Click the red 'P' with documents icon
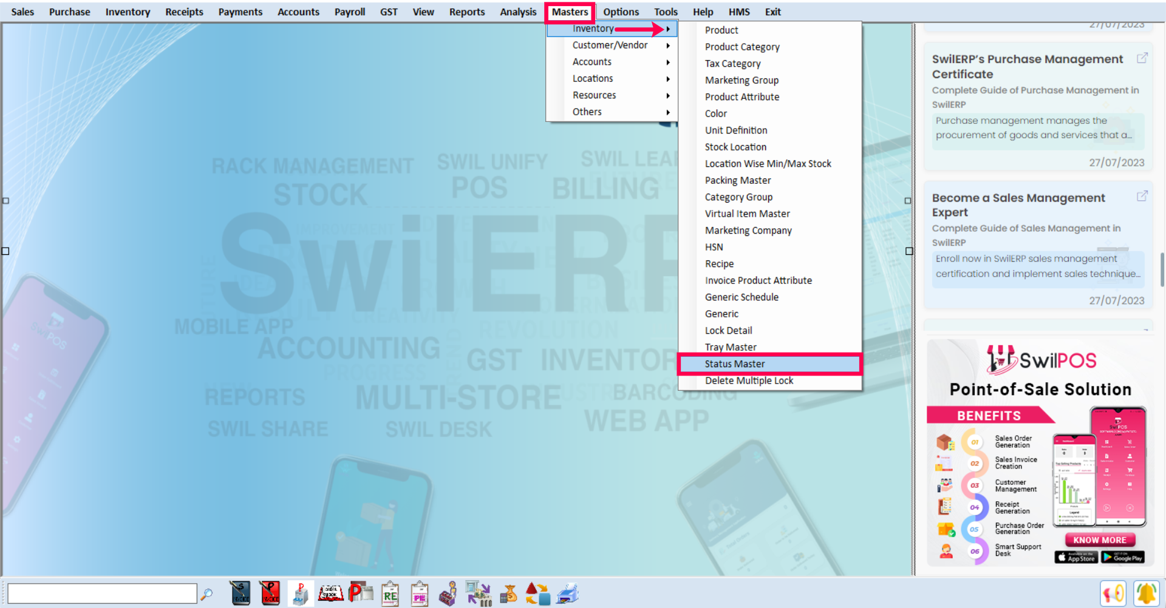Viewport: 1166px width, 608px height. point(361,593)
